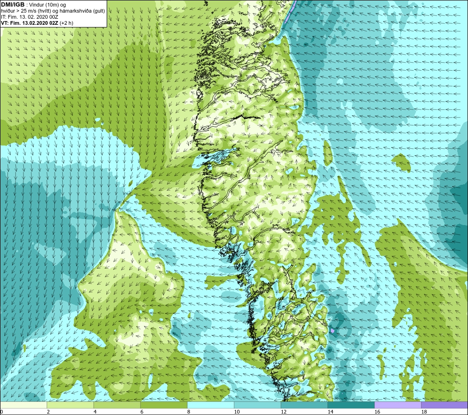Image resolution: width=468 pixels, height=415 pixels.
Task: Click the 10–12 m/s aqua legend swatch
Action: [257, 405]
